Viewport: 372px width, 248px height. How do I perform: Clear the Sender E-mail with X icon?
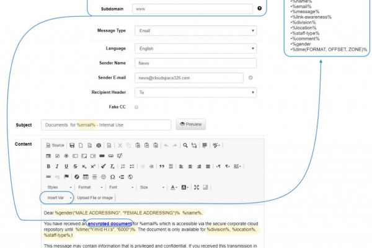250,77
